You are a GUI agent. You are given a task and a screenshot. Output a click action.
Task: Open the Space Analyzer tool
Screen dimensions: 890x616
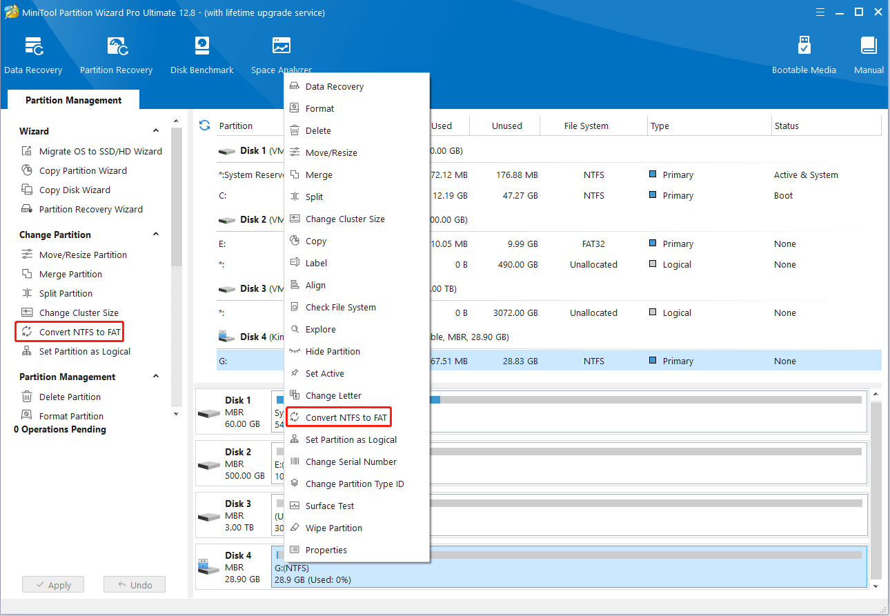[281, 55]
